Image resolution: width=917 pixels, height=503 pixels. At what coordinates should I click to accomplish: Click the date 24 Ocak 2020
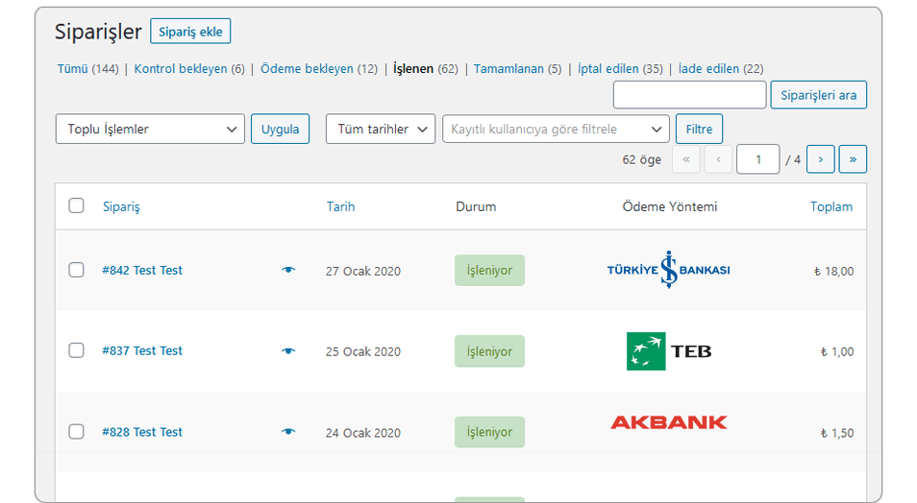coord(363,433)
